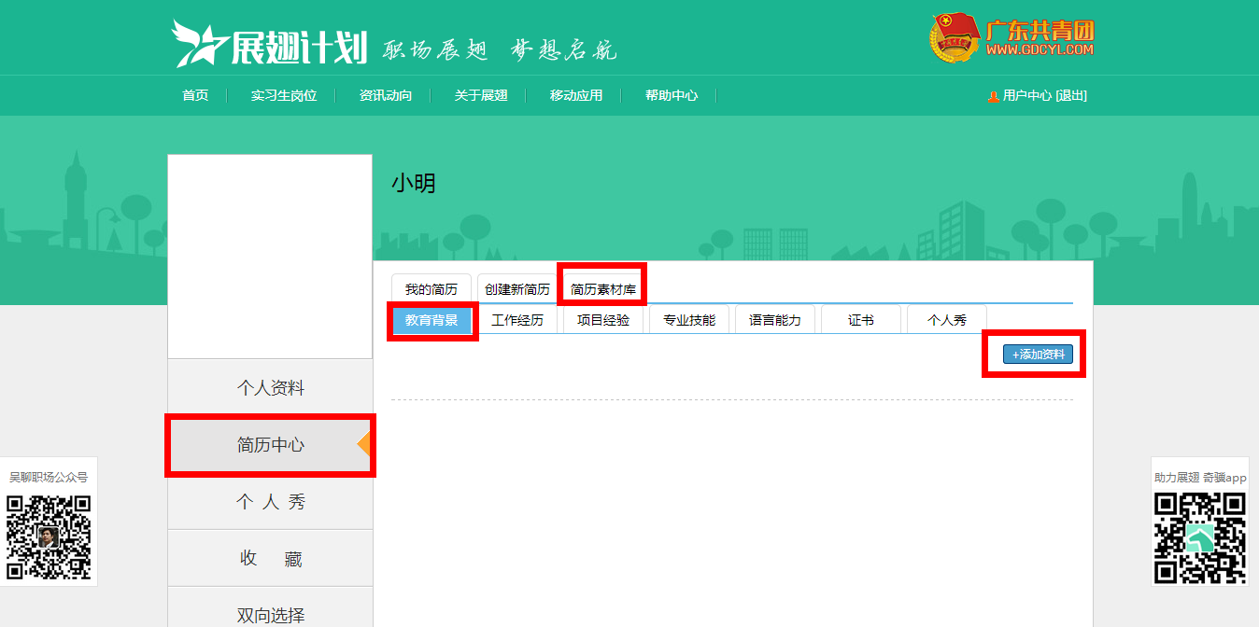
Task: Click the 用户中心 person icon
Action: coord(993,96)
